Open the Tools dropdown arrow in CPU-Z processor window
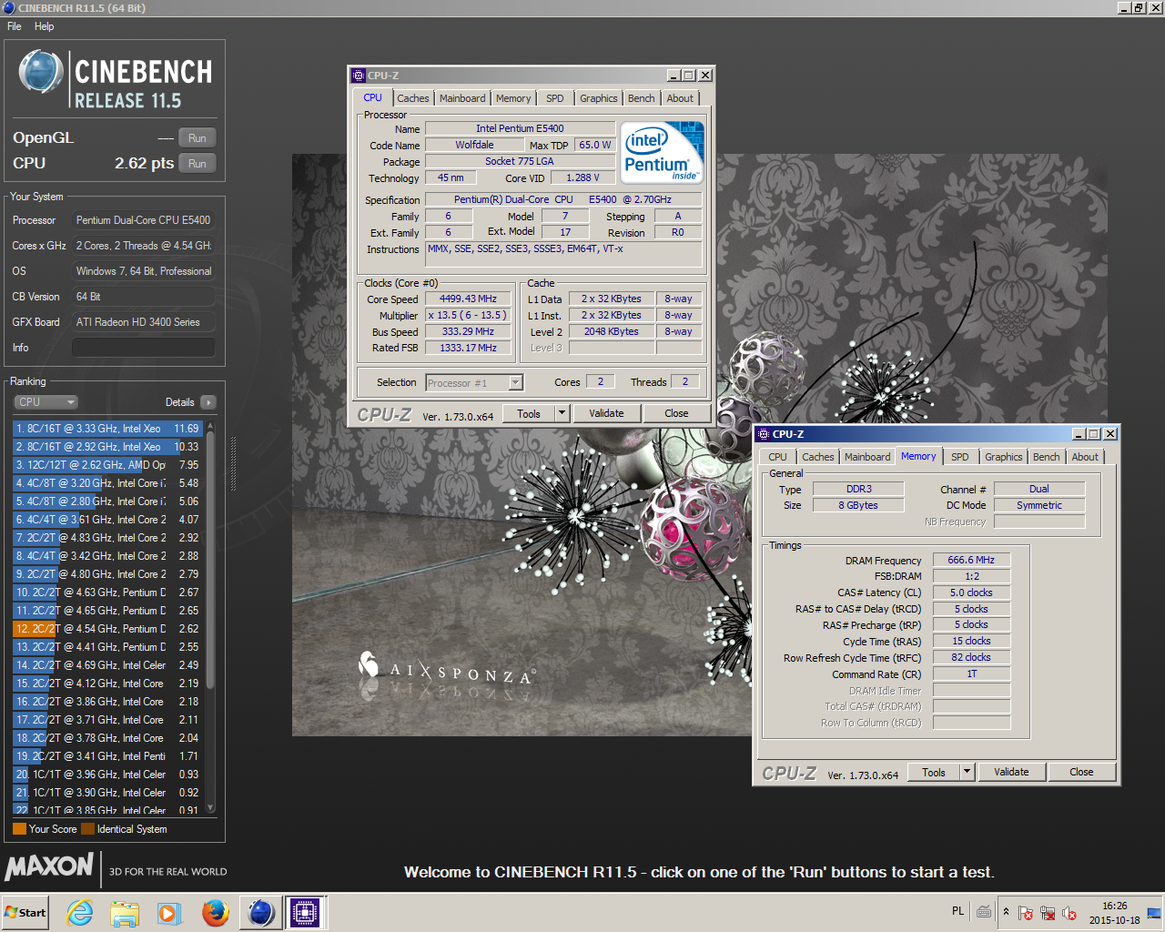The image size is (1165, 932). click(x=562, y=413)
